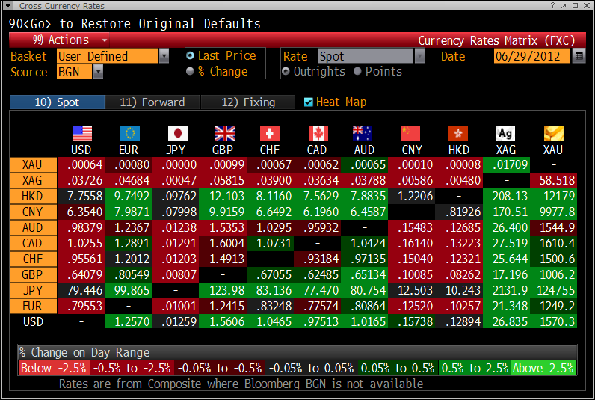This screenshot has width=595, height=400.
Task: Open the Source BGN dropdown
Action: 98,72
